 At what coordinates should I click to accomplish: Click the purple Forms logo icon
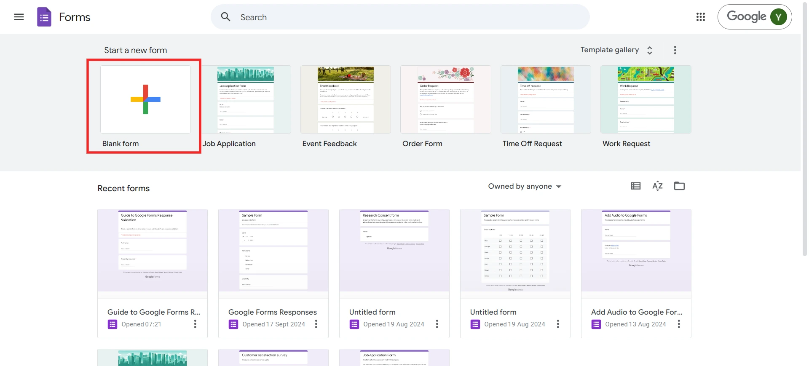[44, 17]
